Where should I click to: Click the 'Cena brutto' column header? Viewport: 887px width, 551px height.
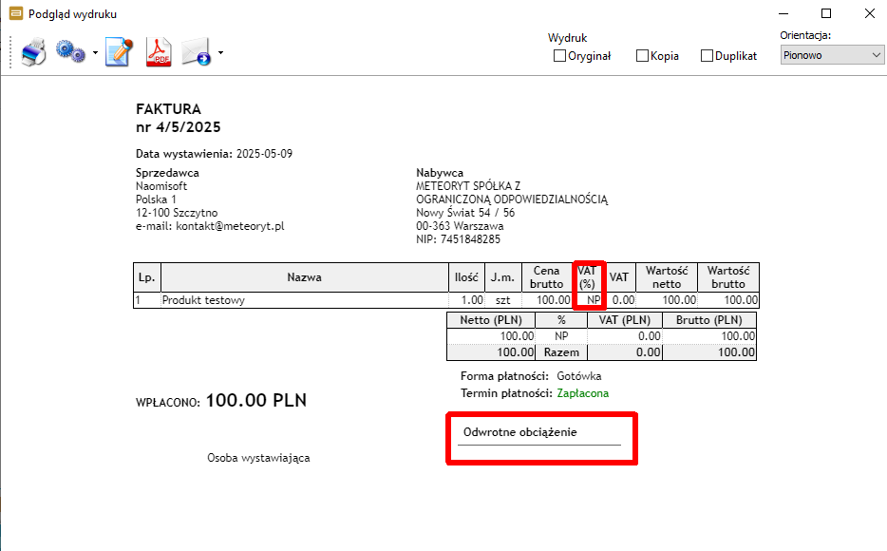tap(546, 277)
